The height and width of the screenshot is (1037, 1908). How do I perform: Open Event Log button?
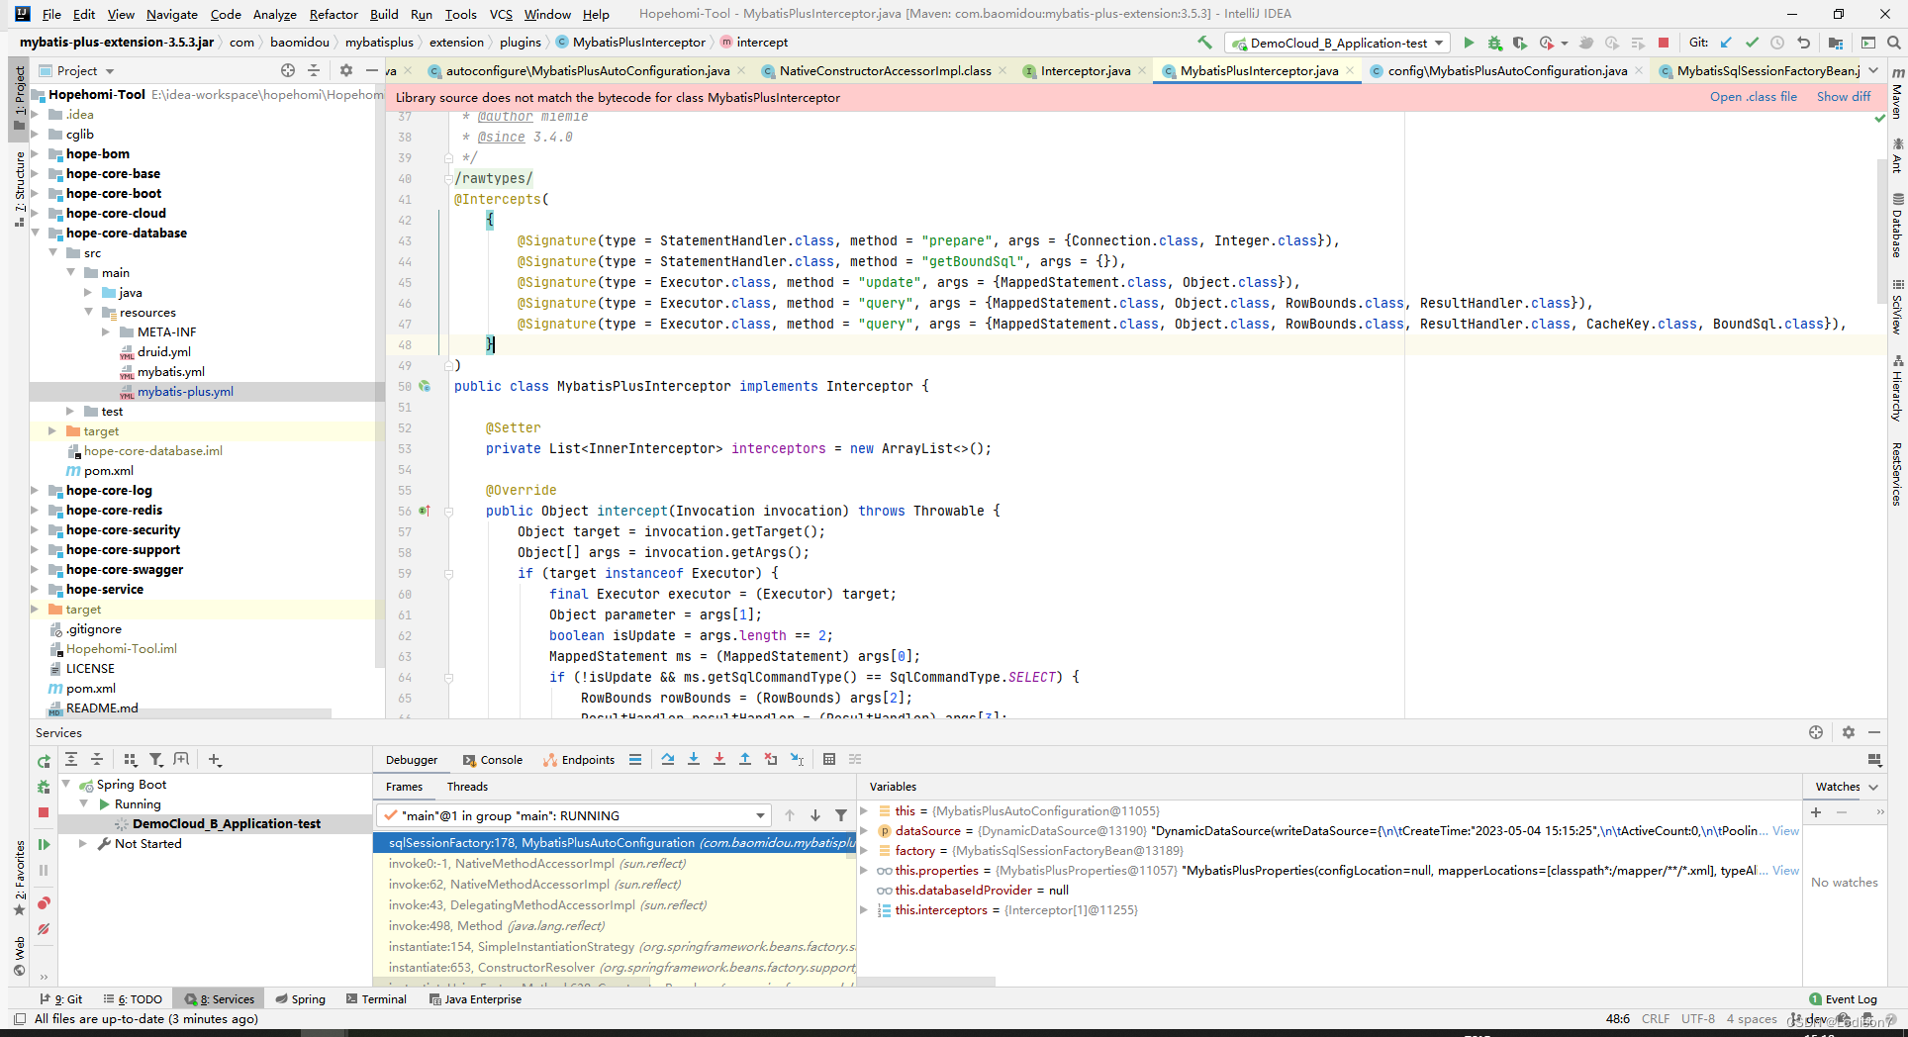coord(1843,999)
